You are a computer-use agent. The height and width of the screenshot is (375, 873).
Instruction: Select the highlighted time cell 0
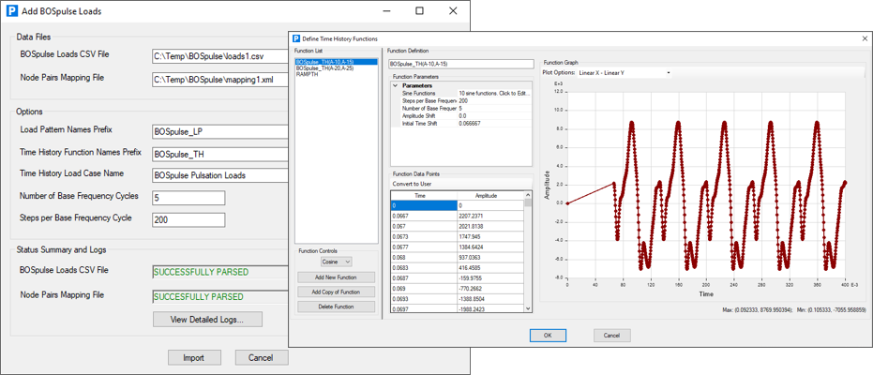pyautogui.click(x=424, y=205)
